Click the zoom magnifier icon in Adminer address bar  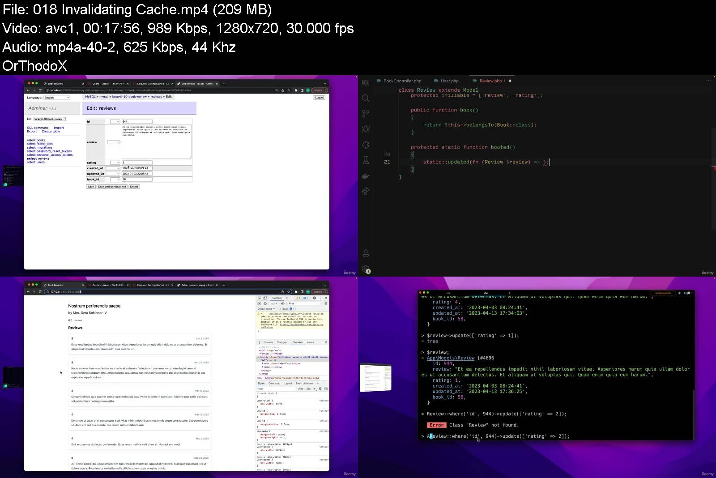point(277,90)
